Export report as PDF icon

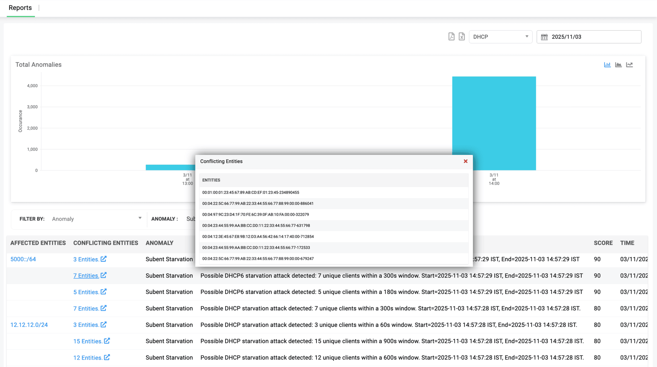point(451,37)
